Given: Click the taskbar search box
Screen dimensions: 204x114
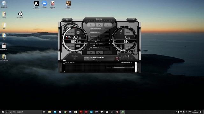Looking at the screenshot, I should click(x=23, y=112).
